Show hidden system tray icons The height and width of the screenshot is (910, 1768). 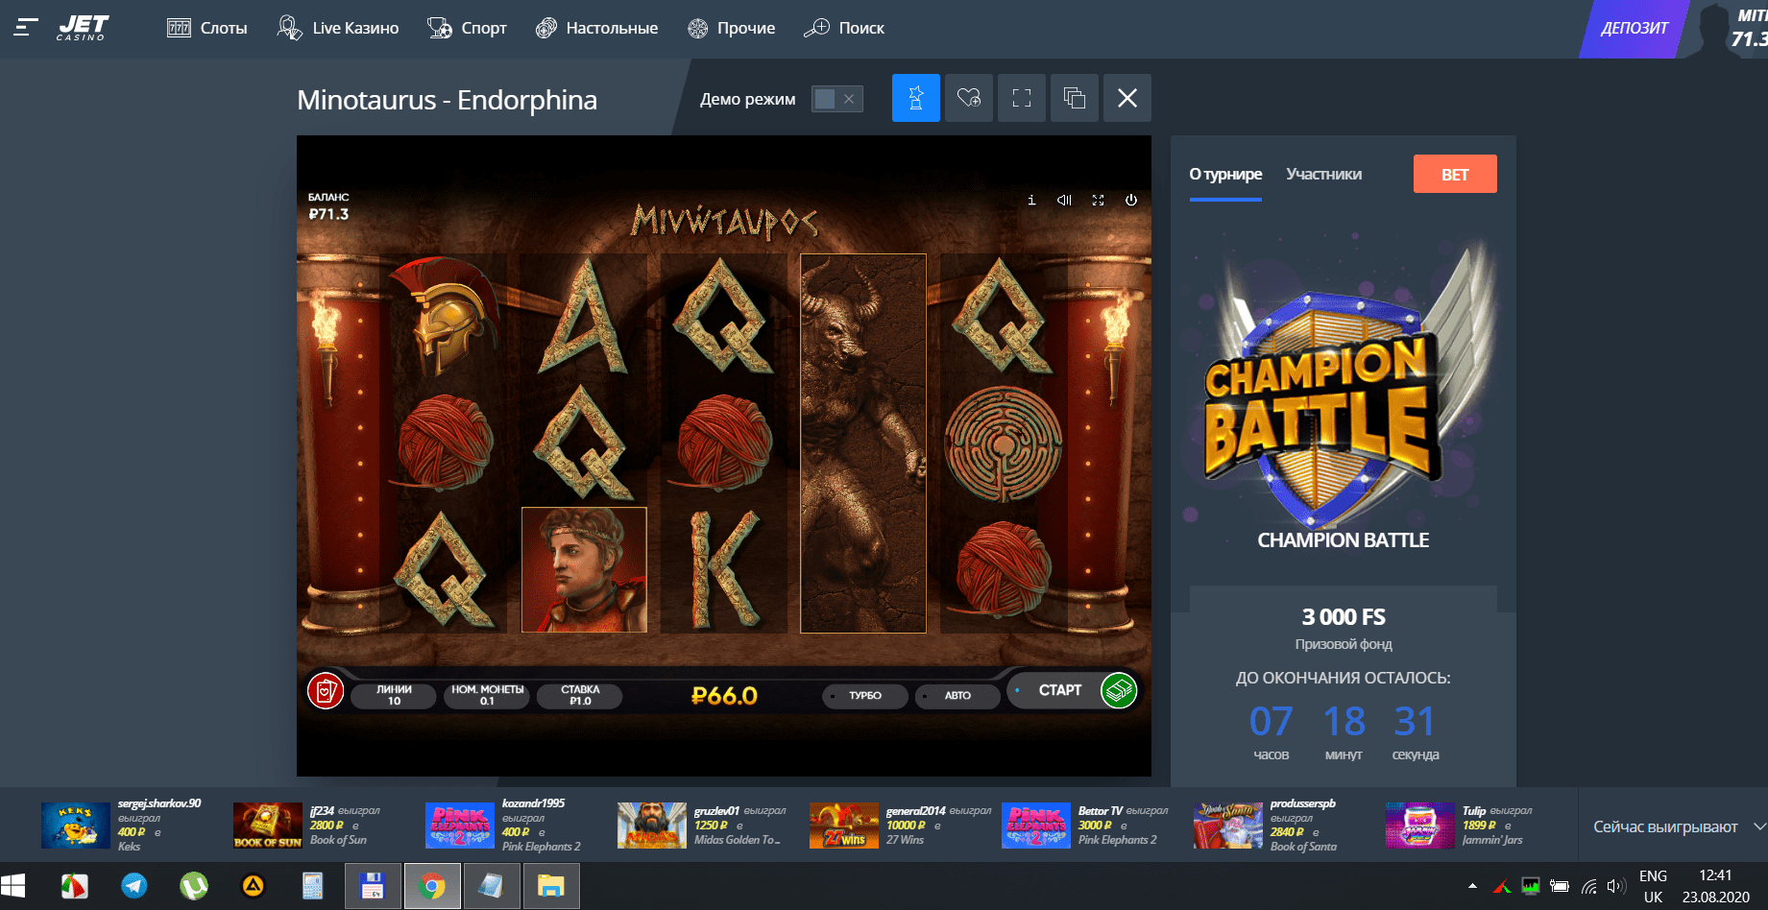1472,886
